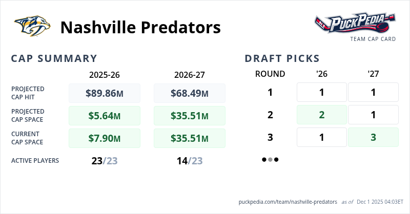This screenshot has width=410, height=214.
Task: Click the round 2 '26 draft pick cell
Action: [322, 115]
